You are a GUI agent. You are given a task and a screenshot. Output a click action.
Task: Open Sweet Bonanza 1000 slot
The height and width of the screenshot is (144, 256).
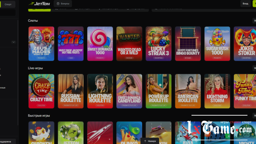pyautogui.click(x=100, y=44)
